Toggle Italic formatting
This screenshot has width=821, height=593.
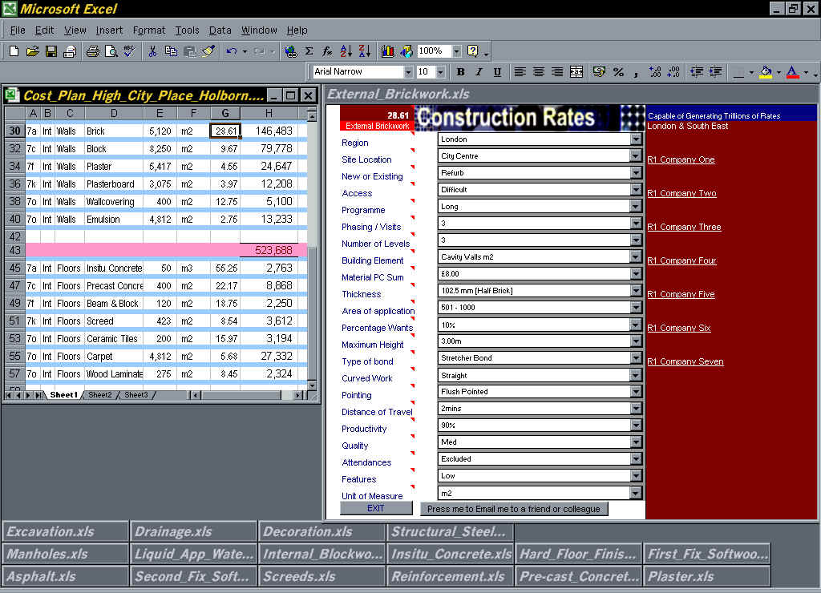479,71
